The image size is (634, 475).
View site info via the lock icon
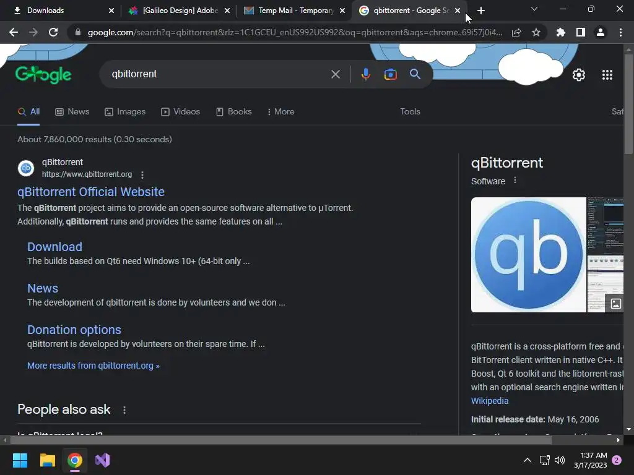click(78, 32)
